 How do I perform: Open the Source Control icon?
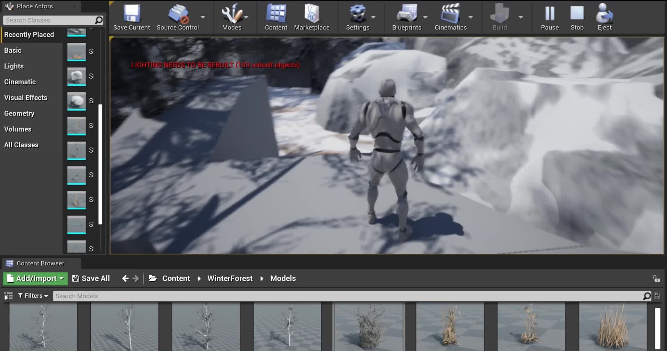click(177, 14)
